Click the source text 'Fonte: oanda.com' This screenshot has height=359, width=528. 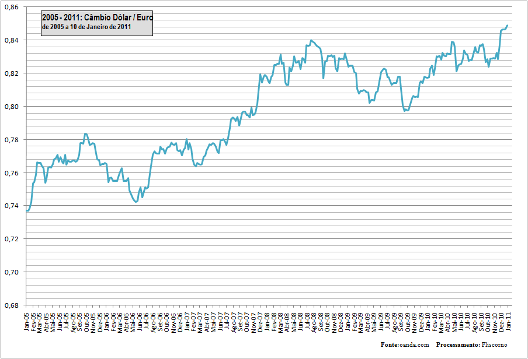point(405,345)
